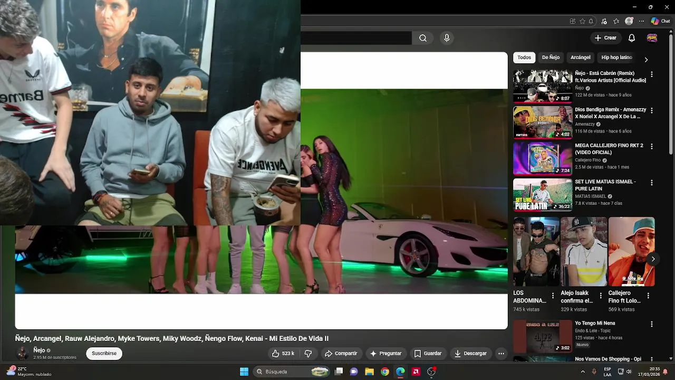Click the Crear button
Screen dimensions: 675x380
(605, 38)
